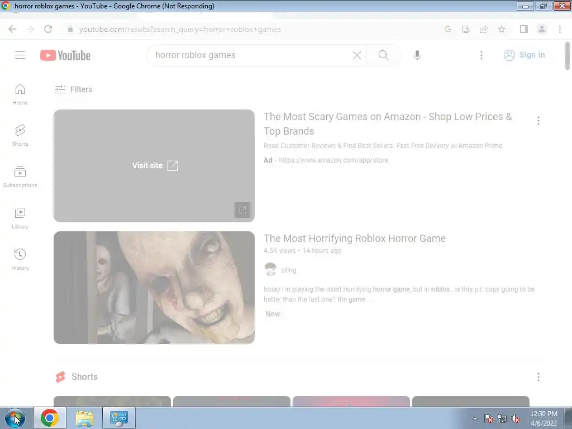The width and height of the screenshot is (572, 429).
Task: Open the amazon.com/app/store ad URL
Action: 333,160
